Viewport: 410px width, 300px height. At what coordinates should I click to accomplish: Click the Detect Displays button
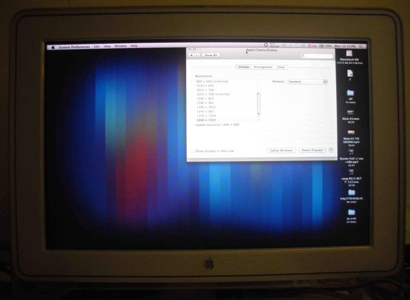312,150
